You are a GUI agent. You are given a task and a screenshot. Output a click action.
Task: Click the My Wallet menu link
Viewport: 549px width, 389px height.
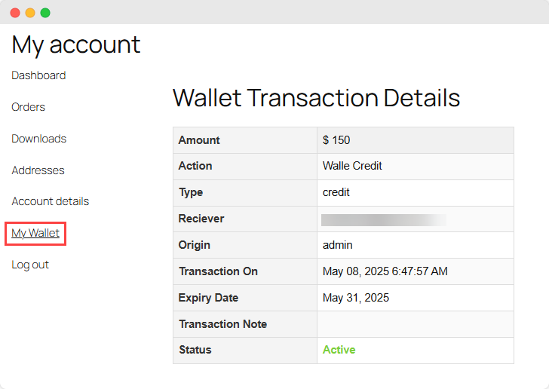pyautogui.click(x=35, y=233)
